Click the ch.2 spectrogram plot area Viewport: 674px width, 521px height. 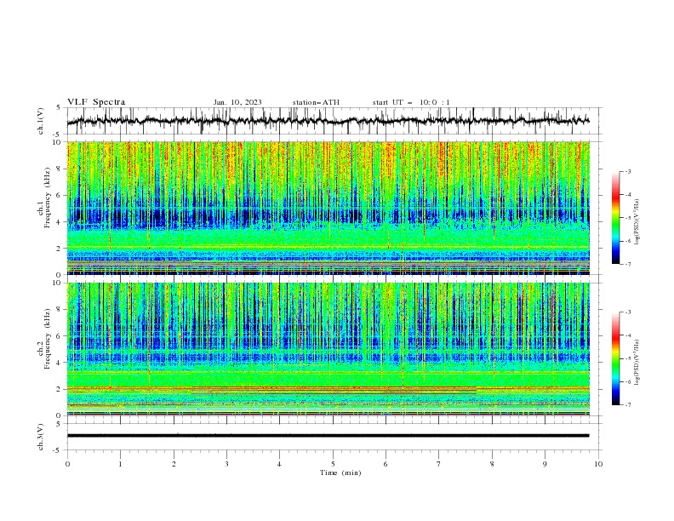point(328,349)
